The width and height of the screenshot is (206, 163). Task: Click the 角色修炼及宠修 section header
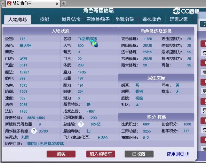click(x=156, y=31)
